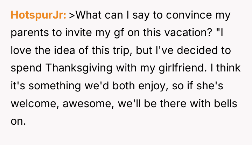This screenshot has width=252, height=145.
Task: Click the abbreviation 'gf' in the quote
Action: [119, 33]
